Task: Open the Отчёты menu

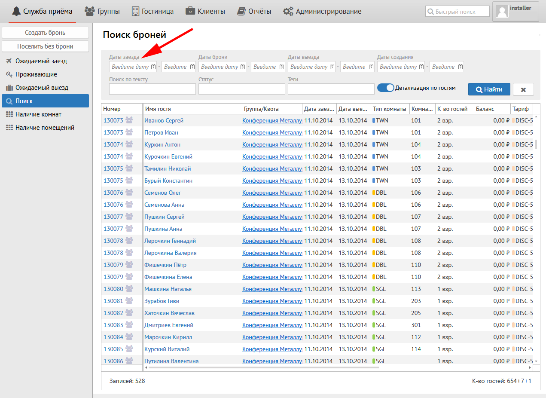Action: click(254, 11)
